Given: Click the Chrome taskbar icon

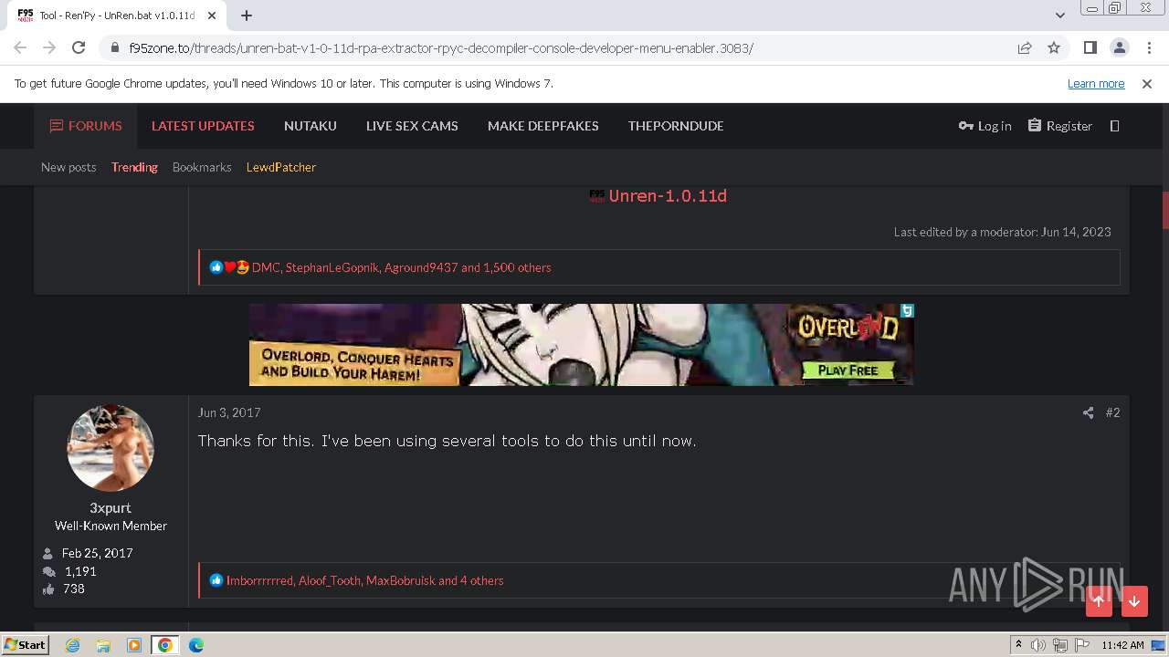Looking at the screenshot, I should tap(165, 645).
